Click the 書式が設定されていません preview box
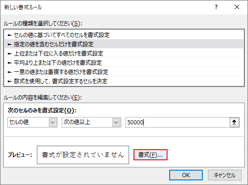This screenshot has width=248, height=185. click(x=83, y=155)
